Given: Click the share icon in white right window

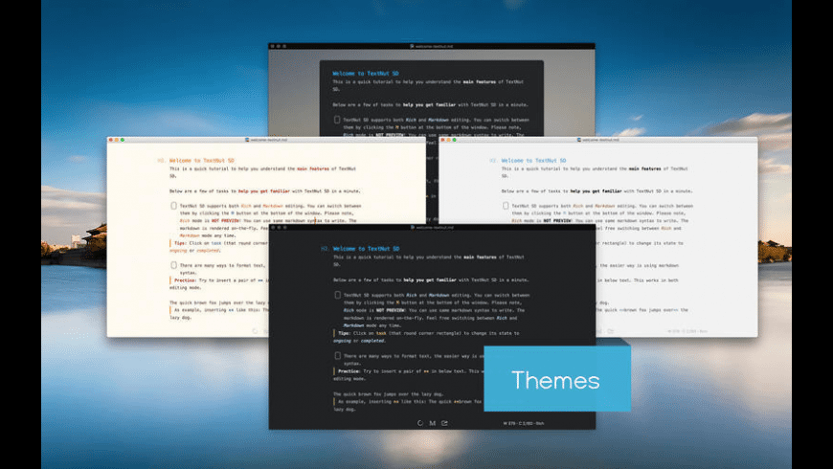Looking at the screenshot, I should click(611, 331).
